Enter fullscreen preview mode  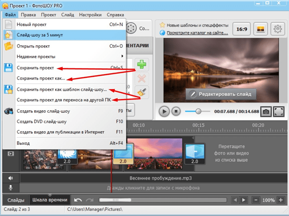coord(279,112)
